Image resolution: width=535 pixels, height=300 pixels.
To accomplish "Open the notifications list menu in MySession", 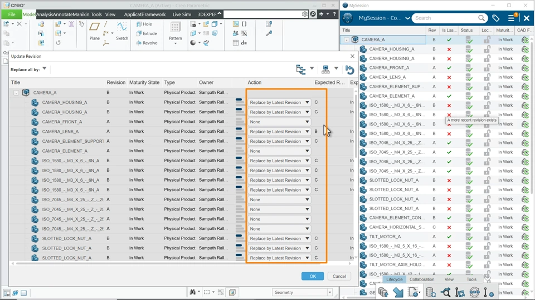I will pos(512,18).
